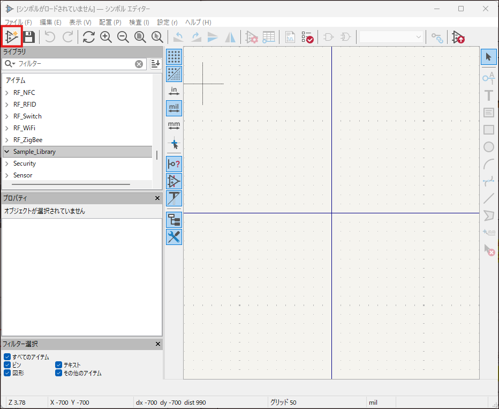The image size is (499, 409).
Task: Switch units to inches
Action: click(x=174, y=91)
